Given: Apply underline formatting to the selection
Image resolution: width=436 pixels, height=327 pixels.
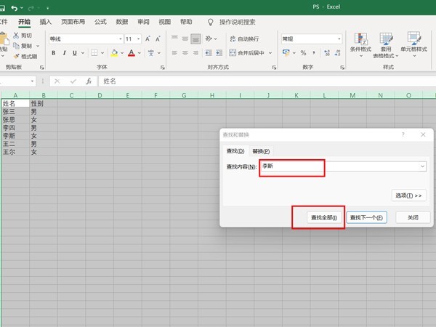Looking at the screenshot, I should (74, 53).
